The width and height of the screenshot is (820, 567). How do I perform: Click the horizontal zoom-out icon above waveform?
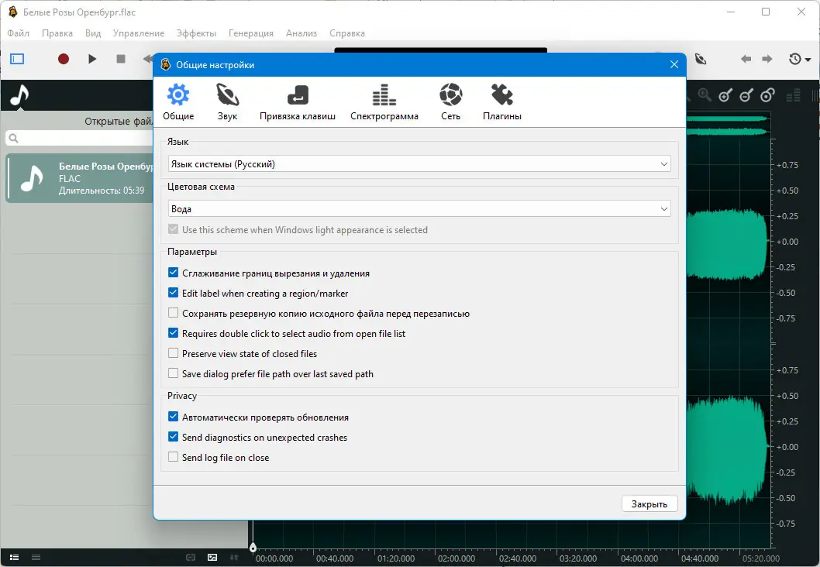coord(746,95)
